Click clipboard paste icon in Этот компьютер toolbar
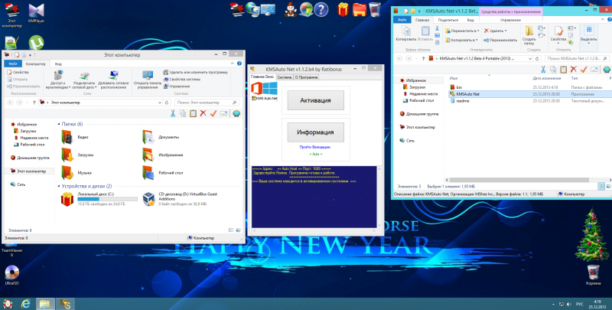The image size is (612, 310). (193, 113)
